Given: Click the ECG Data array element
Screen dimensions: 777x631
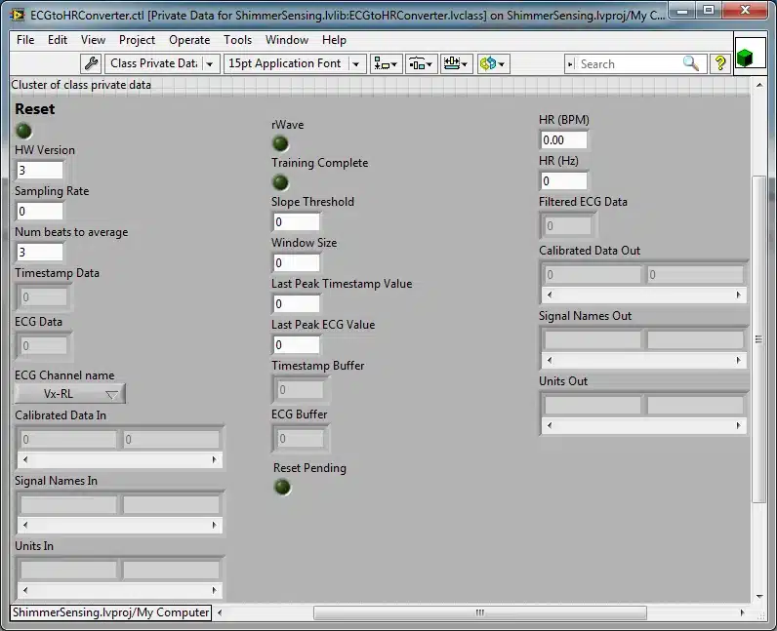Looking at the screenshot, I should coord(44,345).
